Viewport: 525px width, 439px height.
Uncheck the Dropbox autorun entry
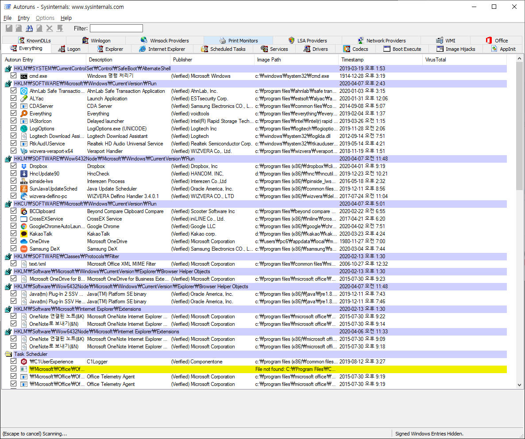click(13, 166)
